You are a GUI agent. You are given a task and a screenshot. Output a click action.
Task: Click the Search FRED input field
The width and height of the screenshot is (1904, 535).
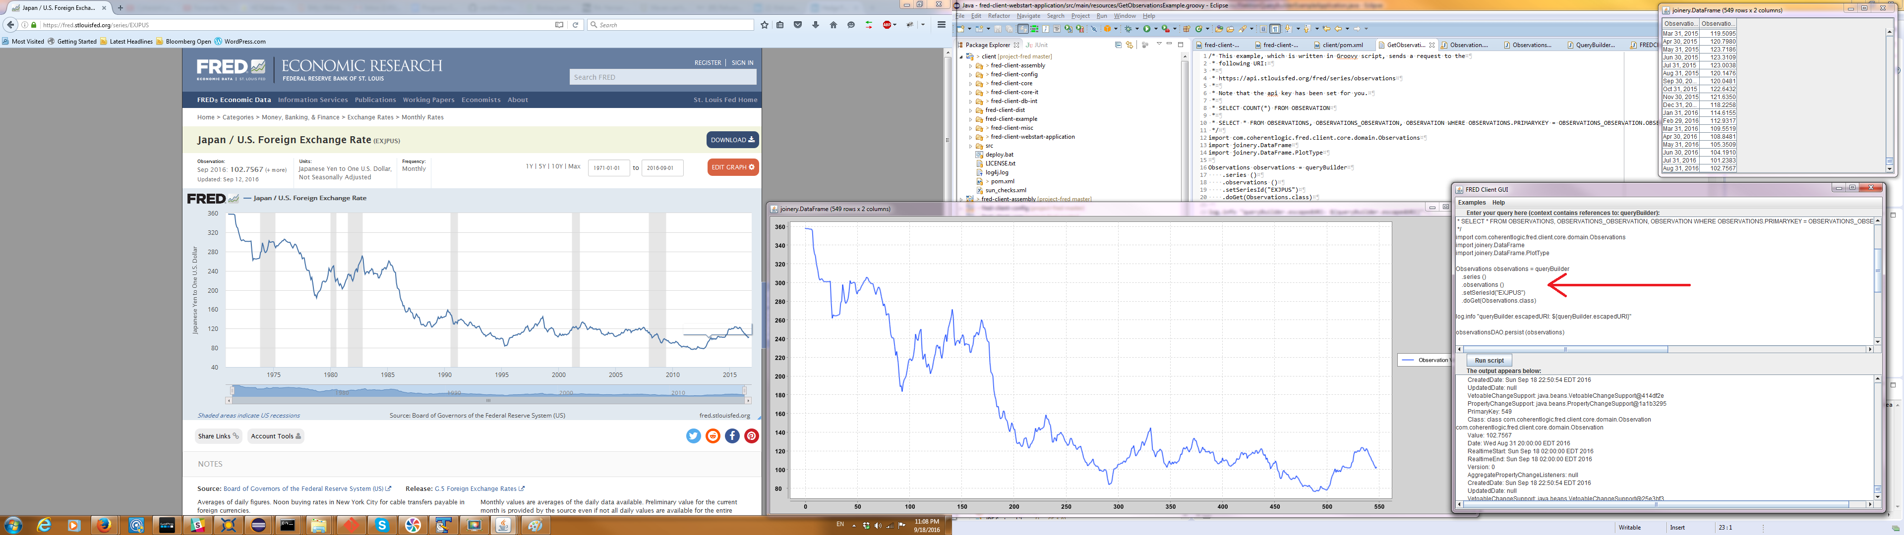[662, 77]
